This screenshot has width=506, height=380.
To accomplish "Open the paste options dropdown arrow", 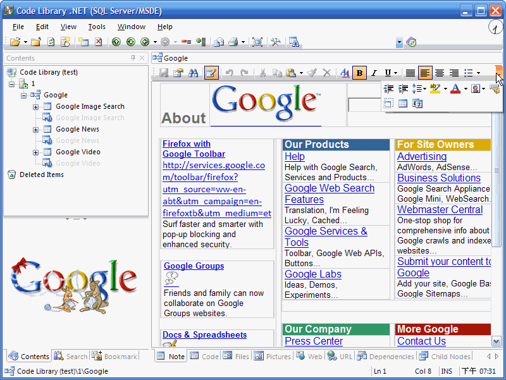I will click(x=301, y=73).
